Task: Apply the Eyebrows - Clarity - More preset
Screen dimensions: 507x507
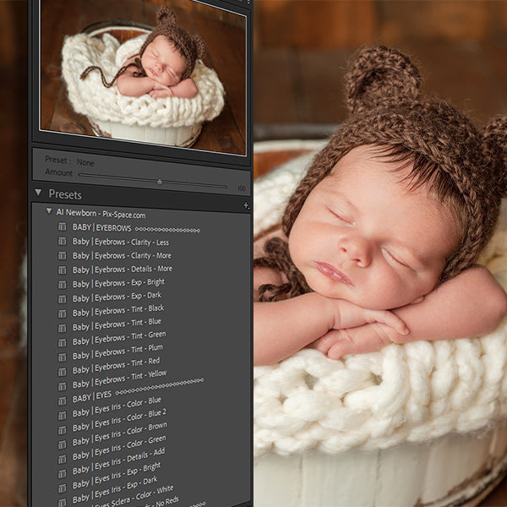Action: pos(122,255)
